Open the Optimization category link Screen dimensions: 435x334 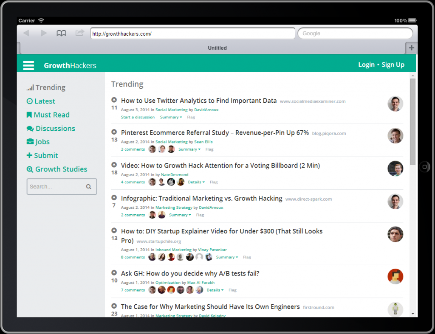pos(168,283)
